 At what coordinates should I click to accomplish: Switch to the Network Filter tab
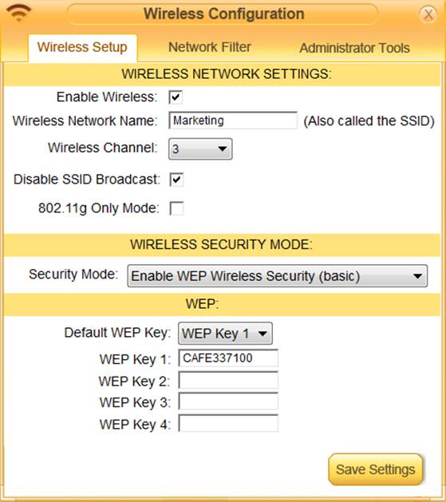[x=210, y=47]
